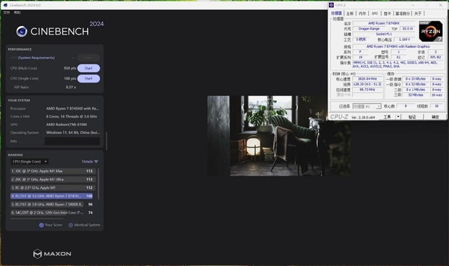Start the CPU (Multi Core) benchmark
The width and height of the screenshot is (449, 266).
89,68
